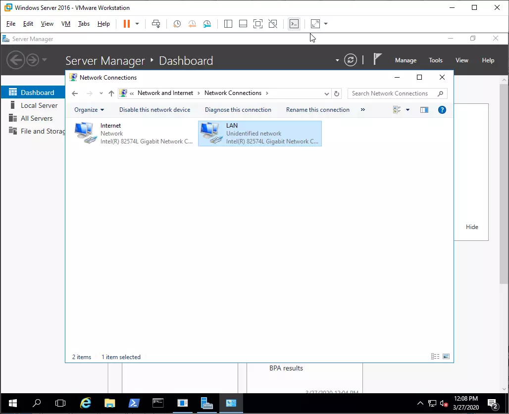Go back in Server Manager navigation
This screenshot has height=414, width=509.
pos(15,60)
